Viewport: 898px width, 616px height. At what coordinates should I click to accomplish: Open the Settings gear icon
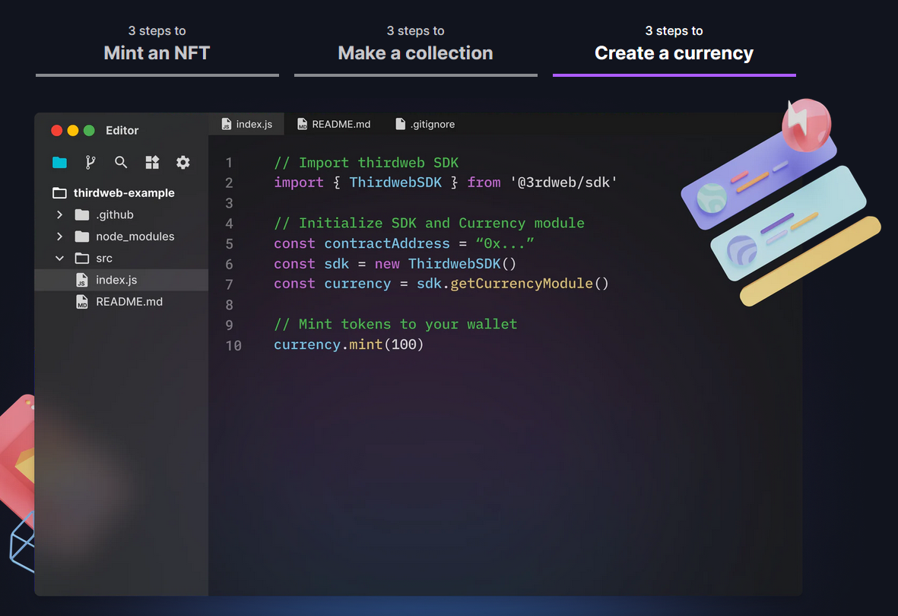(x=183, y=162)
